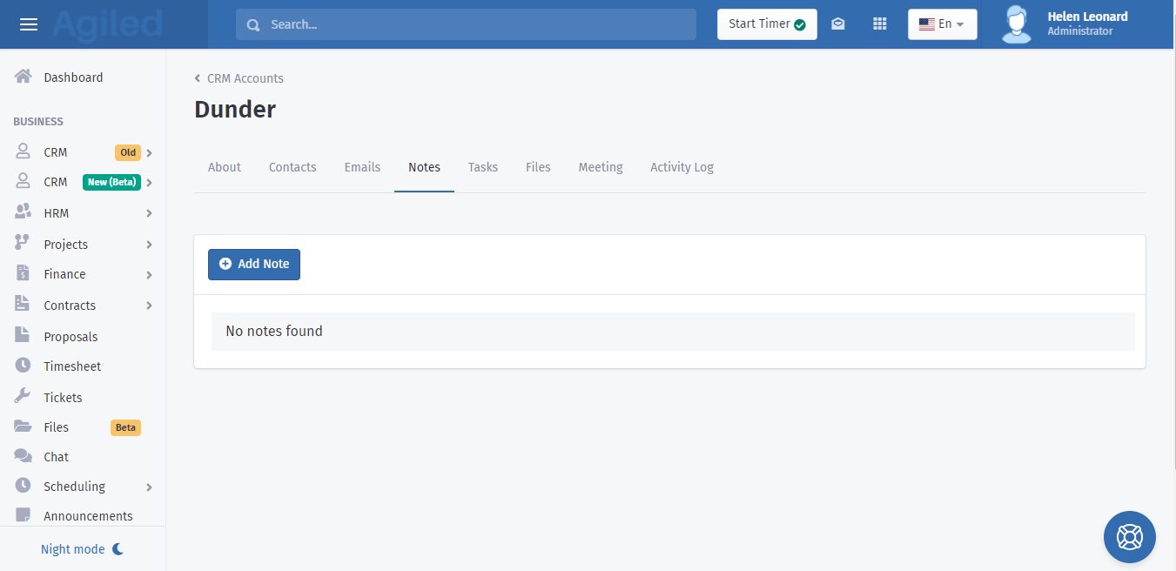Toggle Night mode
This screenshot has height=571, width=1176.
(x=83, y=549)
